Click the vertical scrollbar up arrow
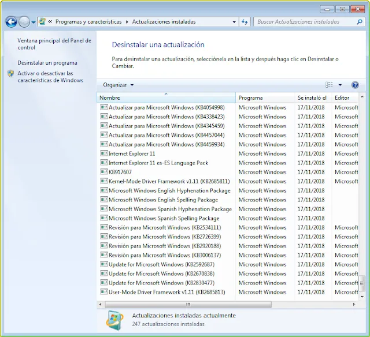The image size is (370, 337). coord(362,97)
